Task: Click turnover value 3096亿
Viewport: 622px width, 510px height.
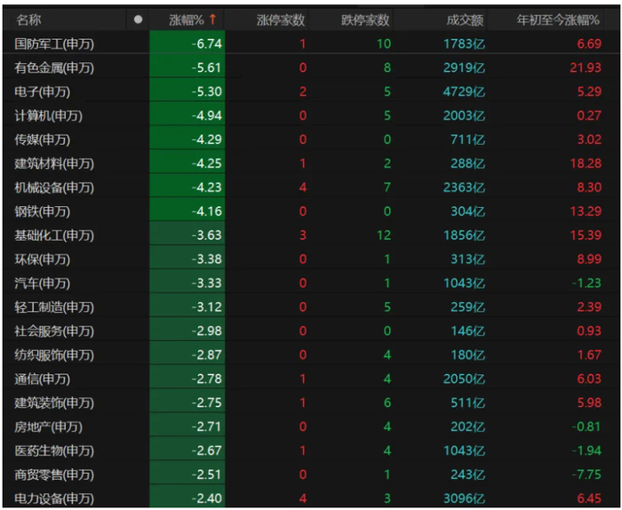Action: pos(464,498)
